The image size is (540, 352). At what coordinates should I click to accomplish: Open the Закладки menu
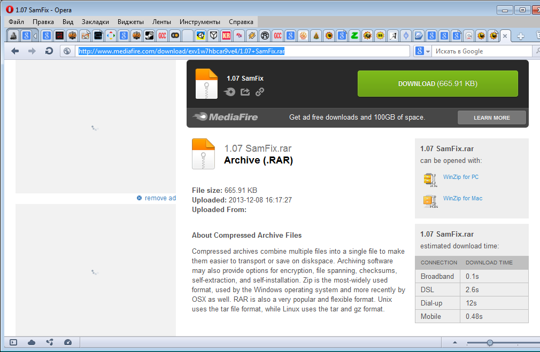95,22
